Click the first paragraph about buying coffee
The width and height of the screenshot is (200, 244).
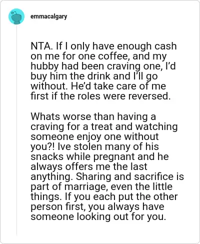point(103,71)
